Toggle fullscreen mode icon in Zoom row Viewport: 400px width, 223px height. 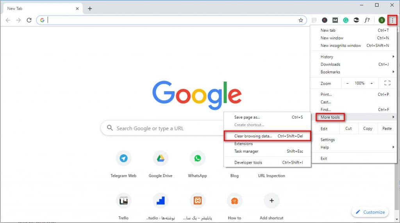[x=387, y=83]
